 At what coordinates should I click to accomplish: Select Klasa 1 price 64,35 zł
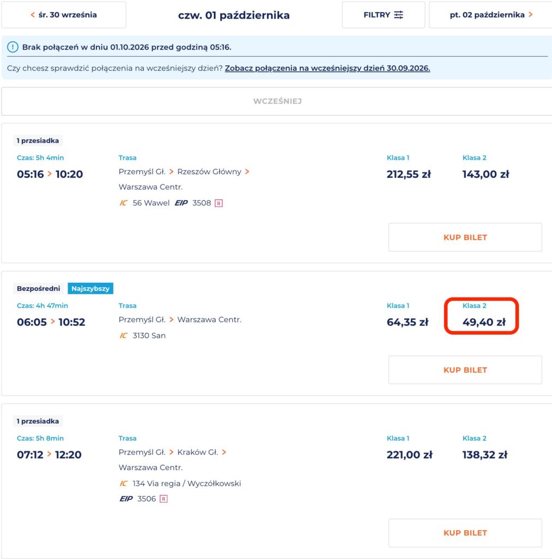[407, 322]
